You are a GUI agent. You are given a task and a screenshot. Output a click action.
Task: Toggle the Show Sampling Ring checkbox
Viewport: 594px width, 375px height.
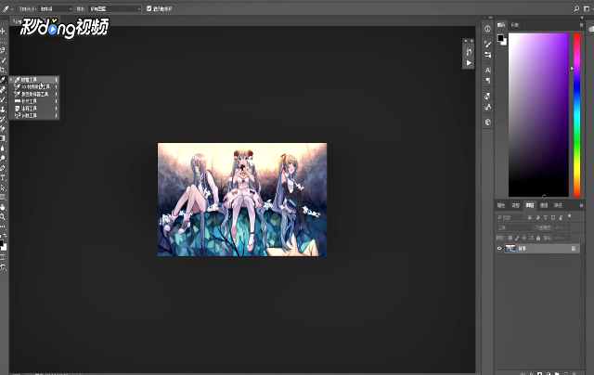coord(148,8)
